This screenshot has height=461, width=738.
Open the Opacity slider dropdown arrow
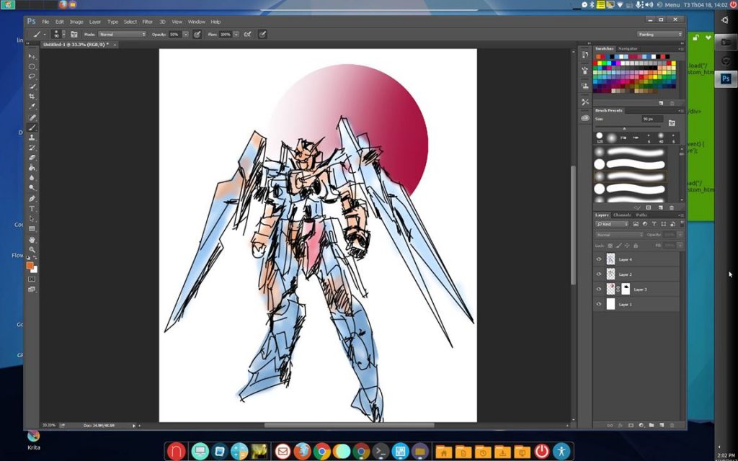coord(185,35)
